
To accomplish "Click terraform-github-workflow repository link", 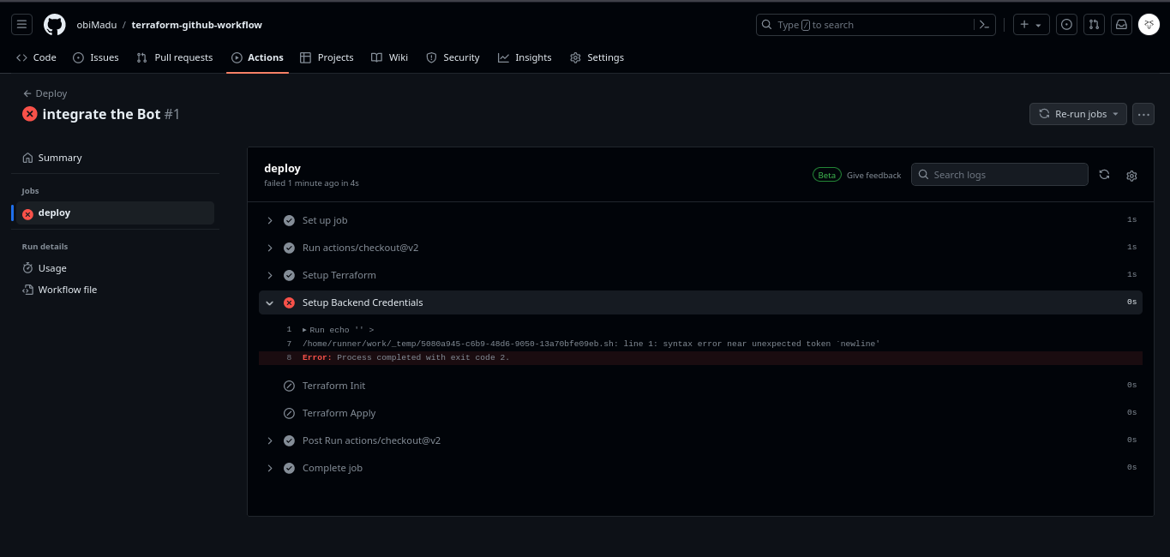I will click(196, 25).
